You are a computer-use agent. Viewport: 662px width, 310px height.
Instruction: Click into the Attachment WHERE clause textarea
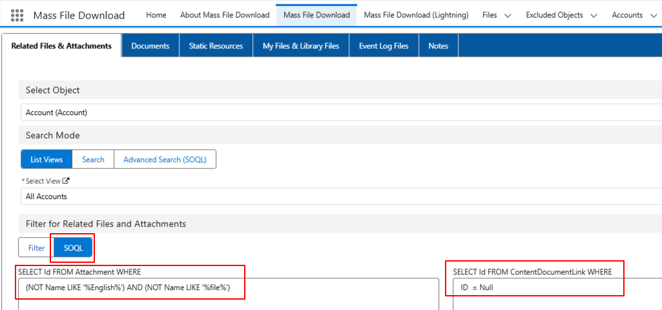[x=229, y=294]
